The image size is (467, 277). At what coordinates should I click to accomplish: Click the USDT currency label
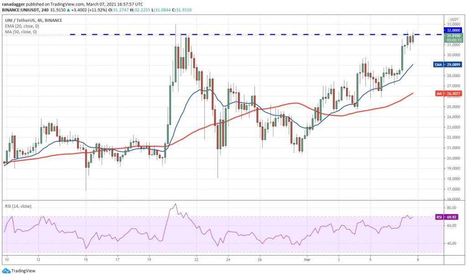coord(454,20)
